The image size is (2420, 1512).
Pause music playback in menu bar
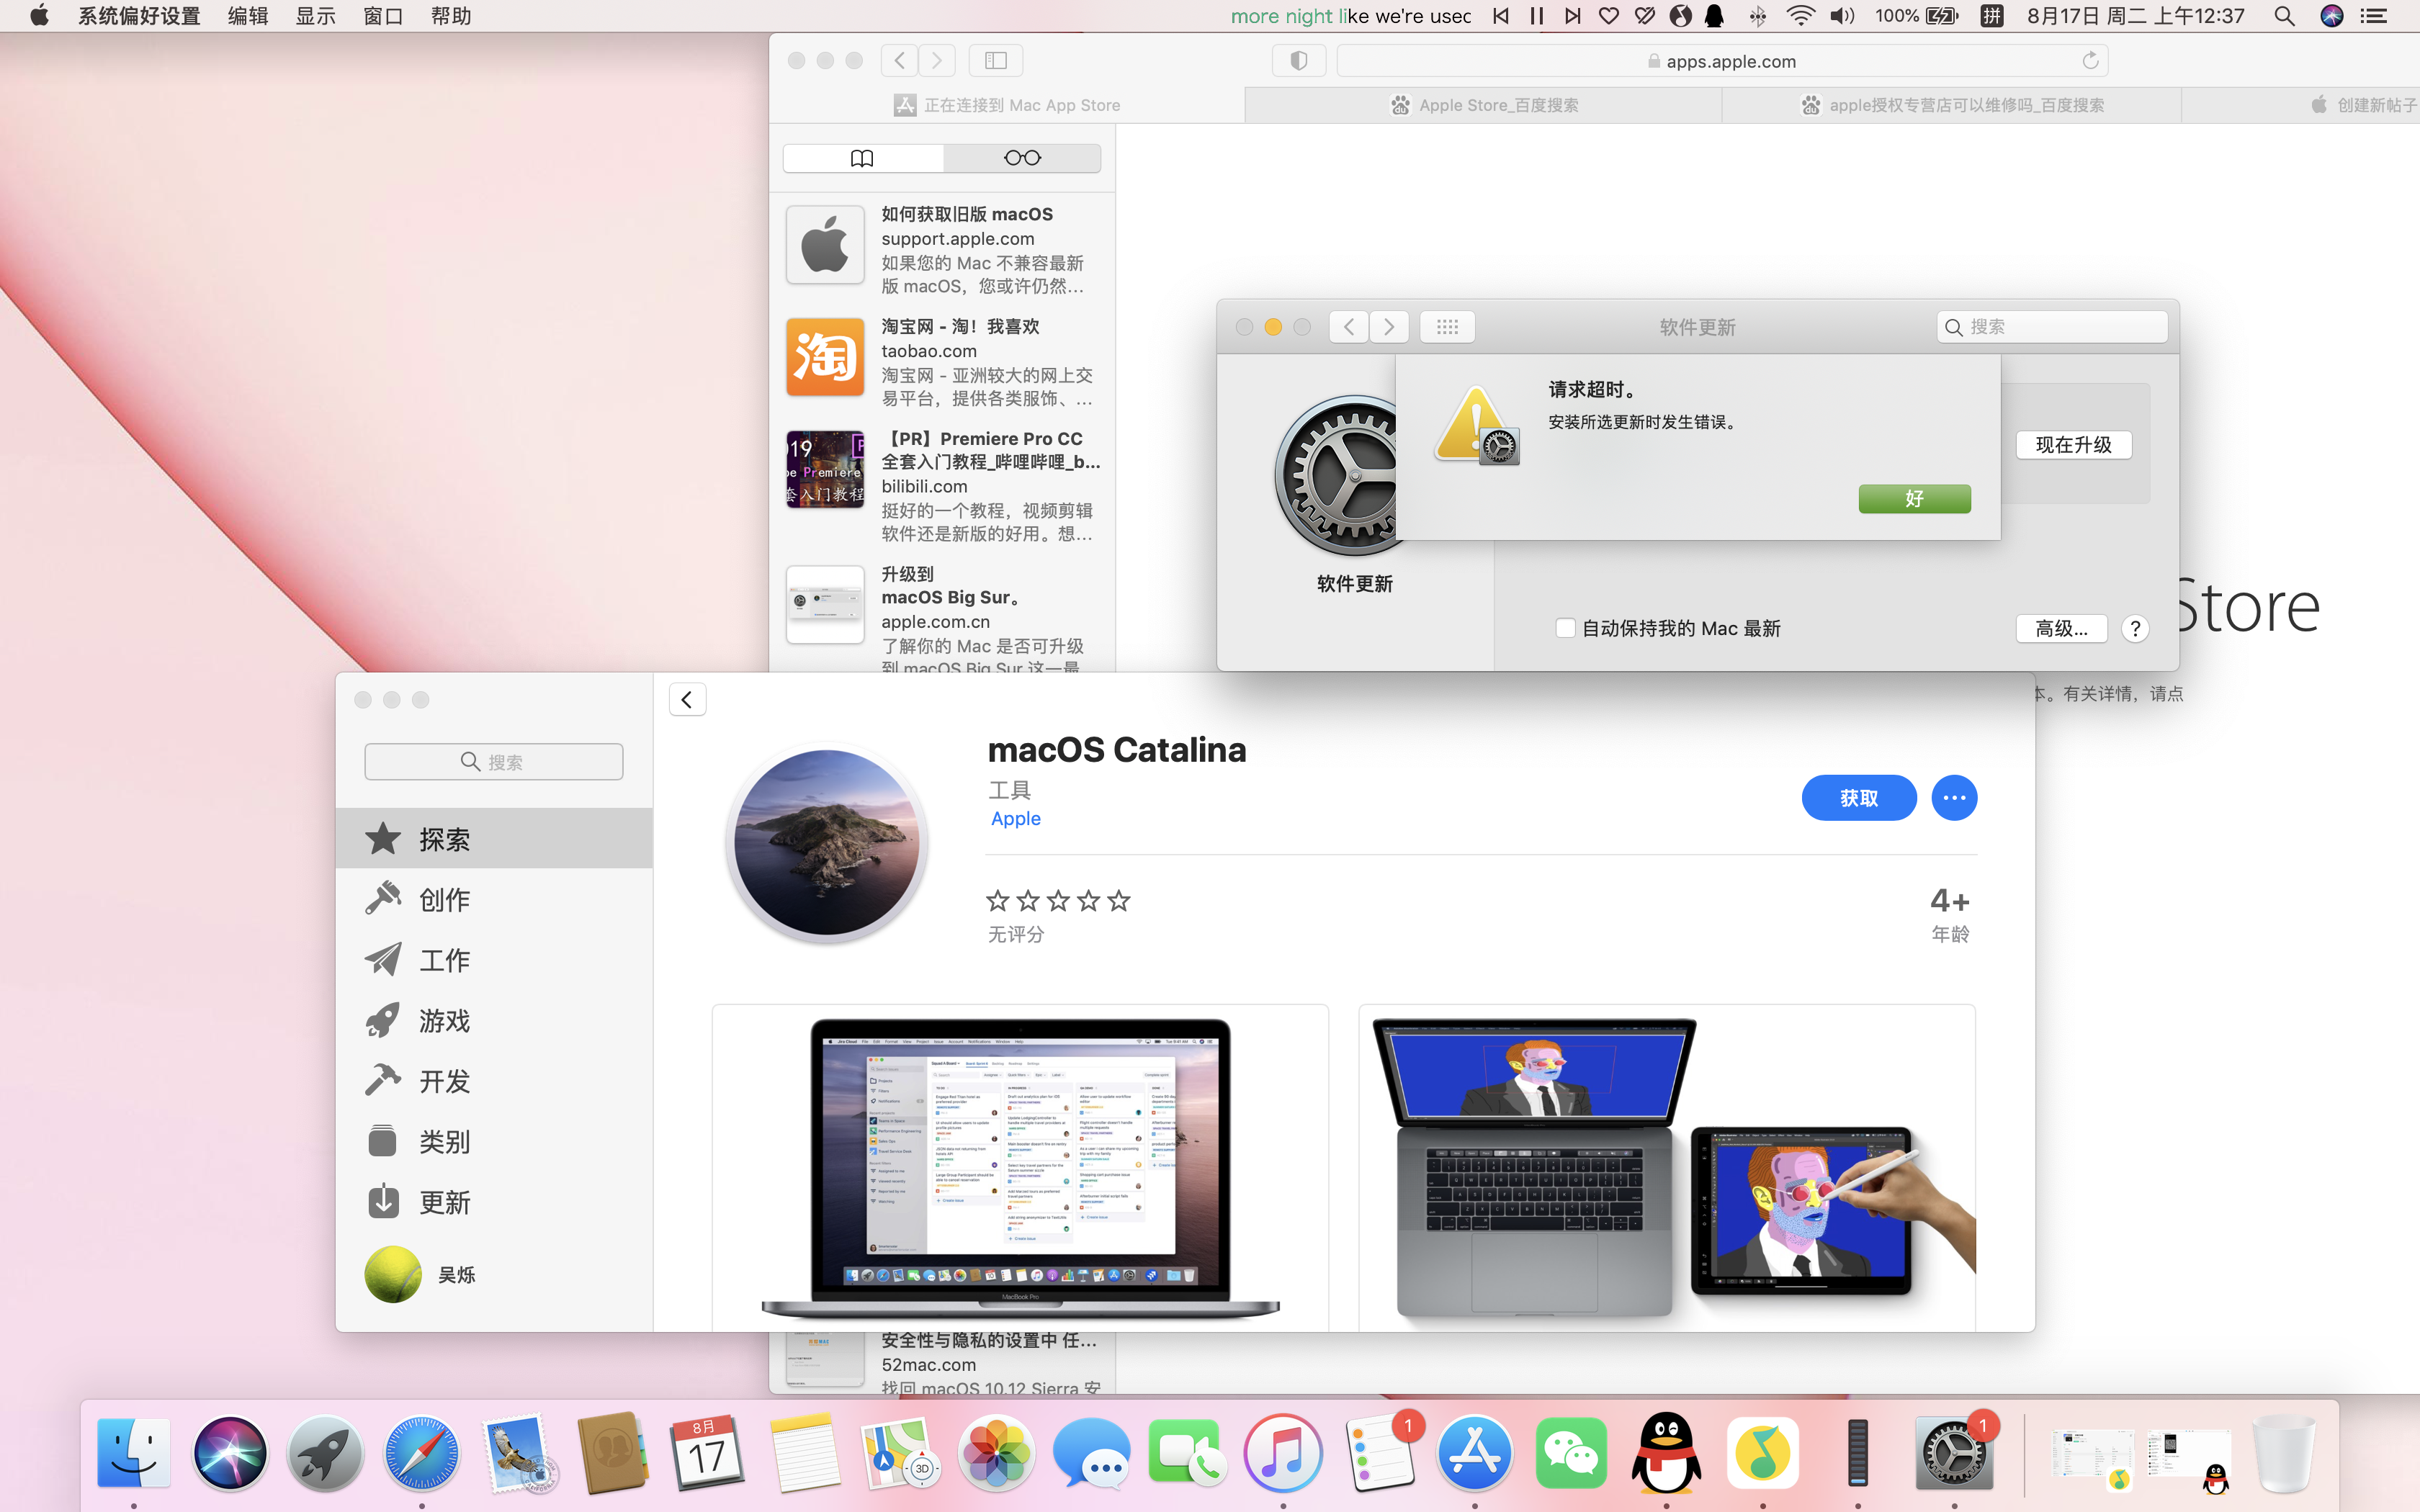pyautogui.click(x=1537, y=16)
